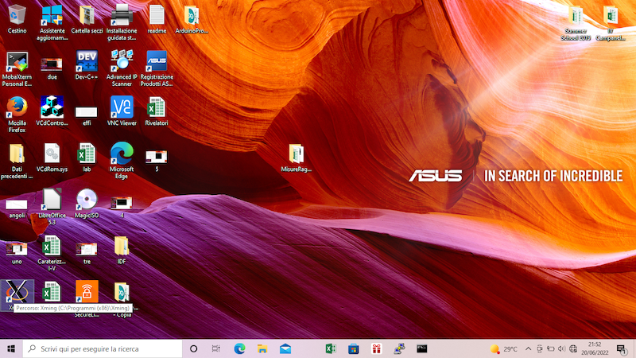Open the notification center icon
636x358 pixels.
pos(622,348)
